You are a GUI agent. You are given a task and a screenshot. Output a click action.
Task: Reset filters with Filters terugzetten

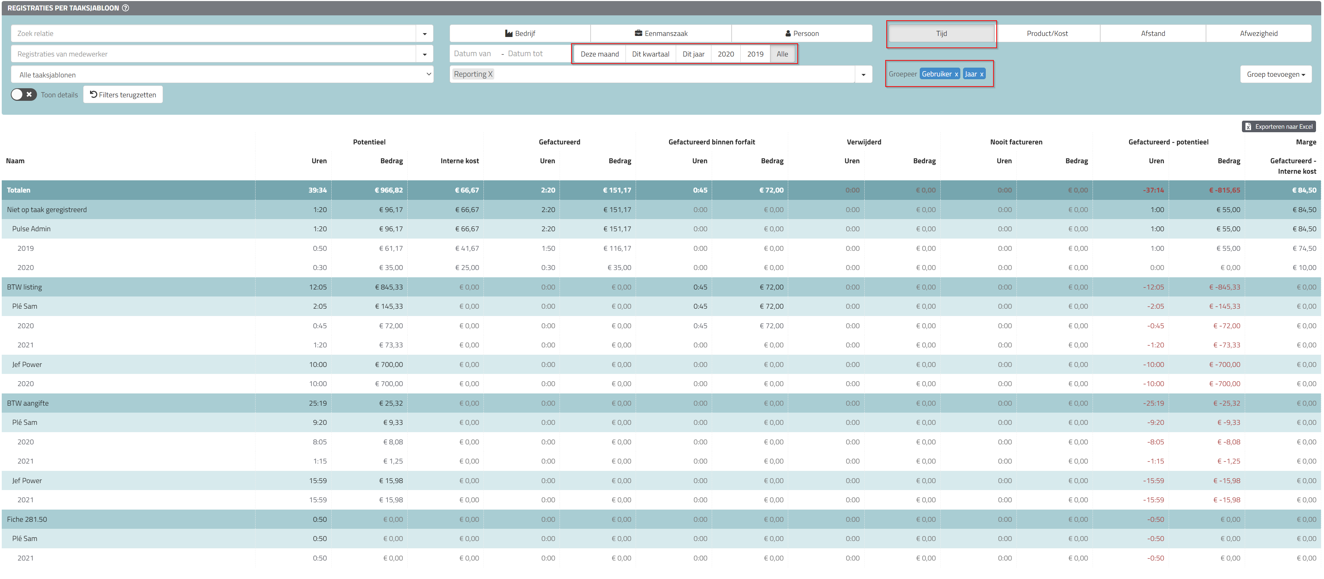pos(123,95)
